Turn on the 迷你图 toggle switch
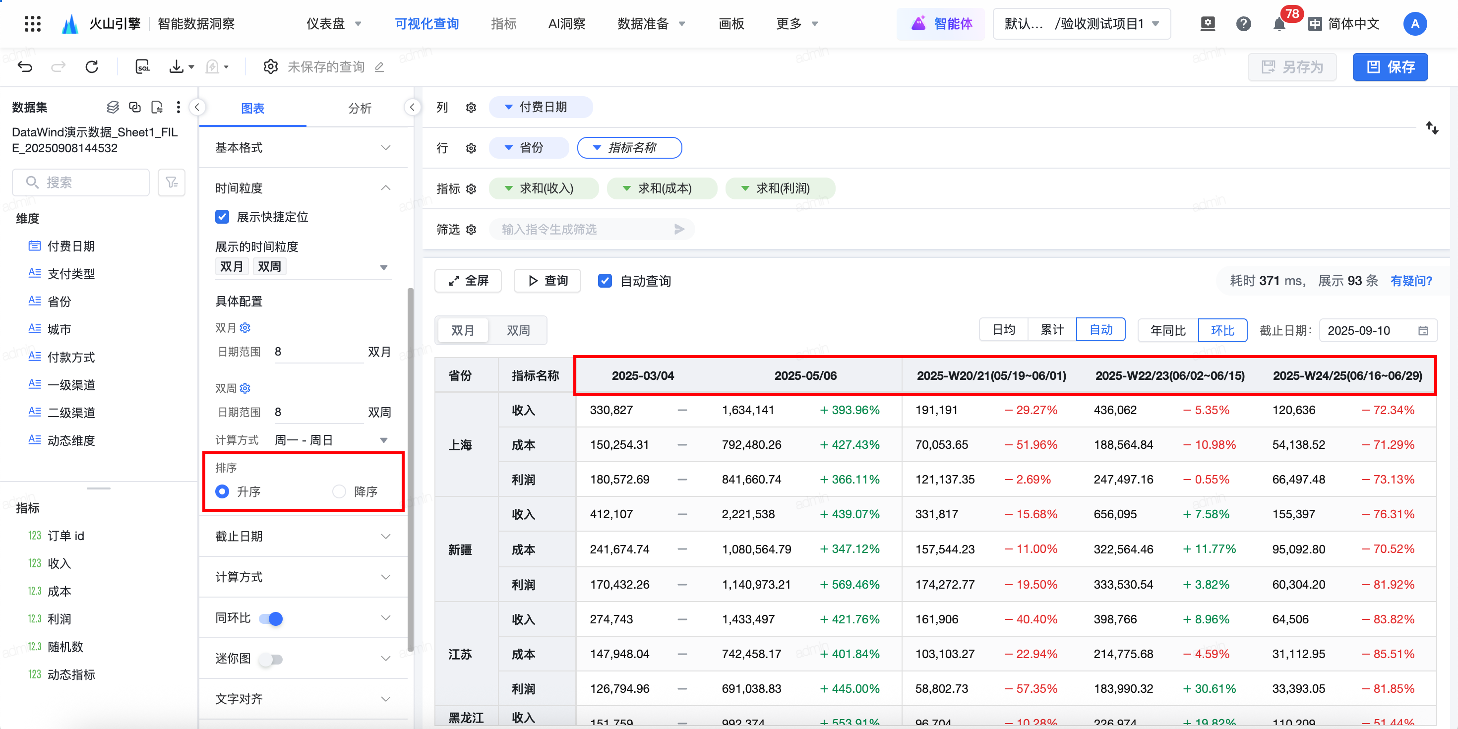 pyautogui.click(x=271, y=659)
